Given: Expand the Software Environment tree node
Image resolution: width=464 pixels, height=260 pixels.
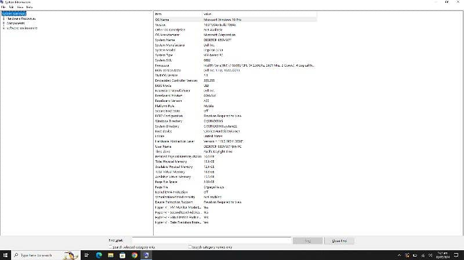Looking at the screenshot, I should pos(4,28).
